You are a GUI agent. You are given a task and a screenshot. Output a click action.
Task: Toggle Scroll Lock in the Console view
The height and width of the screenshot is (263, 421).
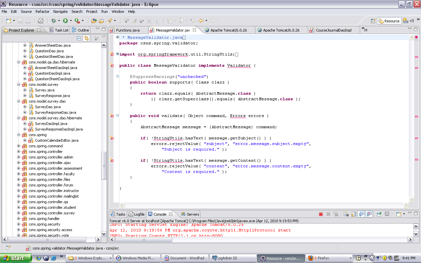354,214
